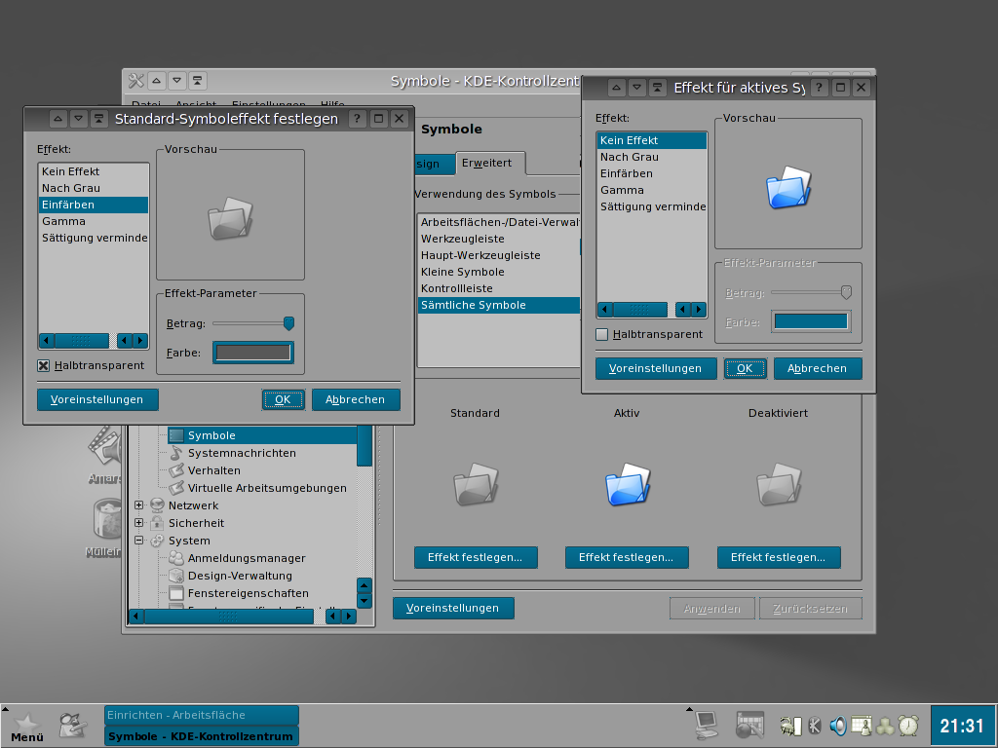Select Werkzeugleiste in Verwendung des Symbols list
Viewport: 998px width, 748px height.
point(499,239)
